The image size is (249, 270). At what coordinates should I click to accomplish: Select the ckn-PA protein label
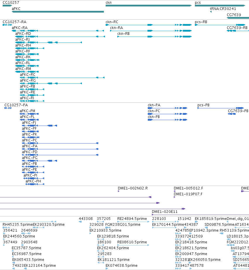coord(154,105)
